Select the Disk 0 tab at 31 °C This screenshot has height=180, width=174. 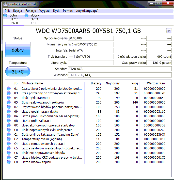14,19
